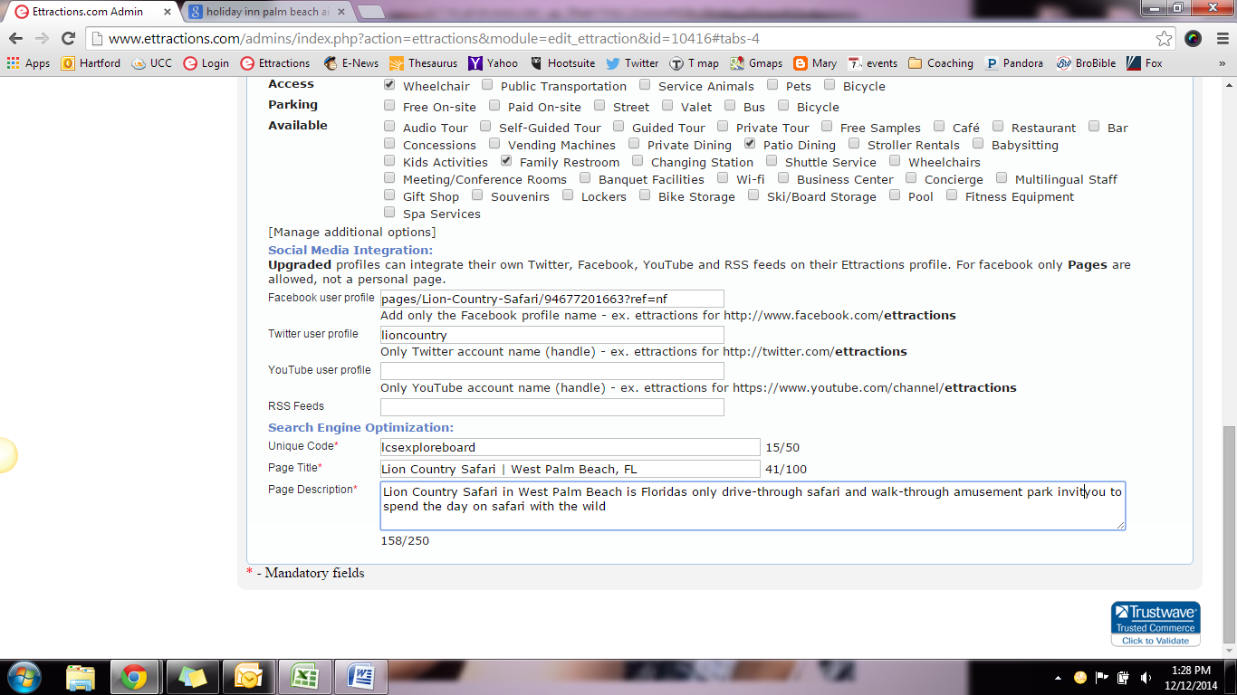Enable the Wi-fi checkbox
The image size is (1237, 695).
pos(723,178)
